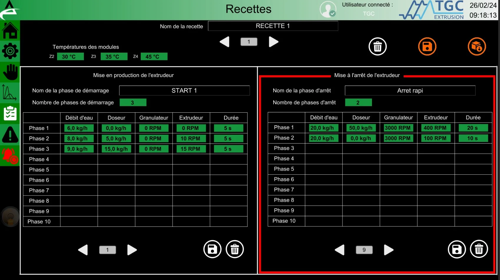Image resolution: width=500 pixels, height=280 pixels.
Task: Edit start Phase 1 granulateur 0 RPM
Action: [154, 128]
